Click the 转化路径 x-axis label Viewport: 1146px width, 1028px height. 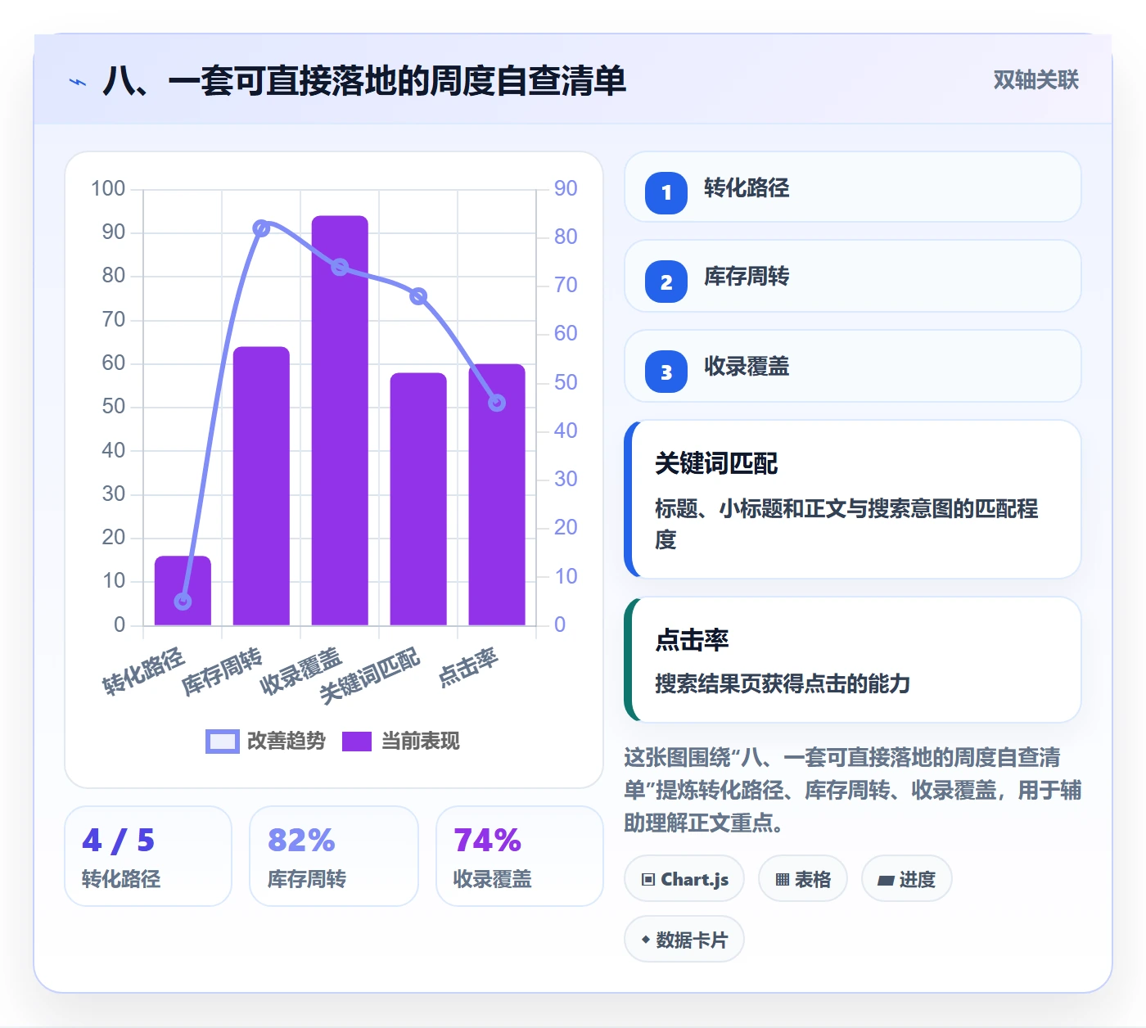(x=144, y=672)
